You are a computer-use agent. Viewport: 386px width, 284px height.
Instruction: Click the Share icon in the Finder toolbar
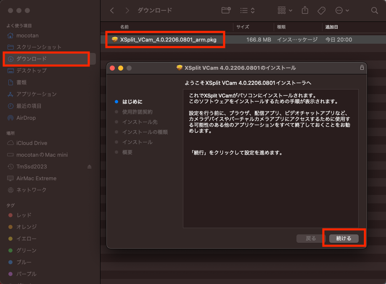[x=305, y=11]
